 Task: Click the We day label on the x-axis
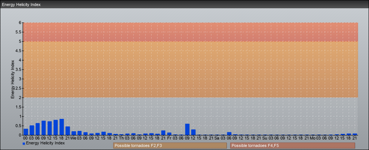pos(74,138)
